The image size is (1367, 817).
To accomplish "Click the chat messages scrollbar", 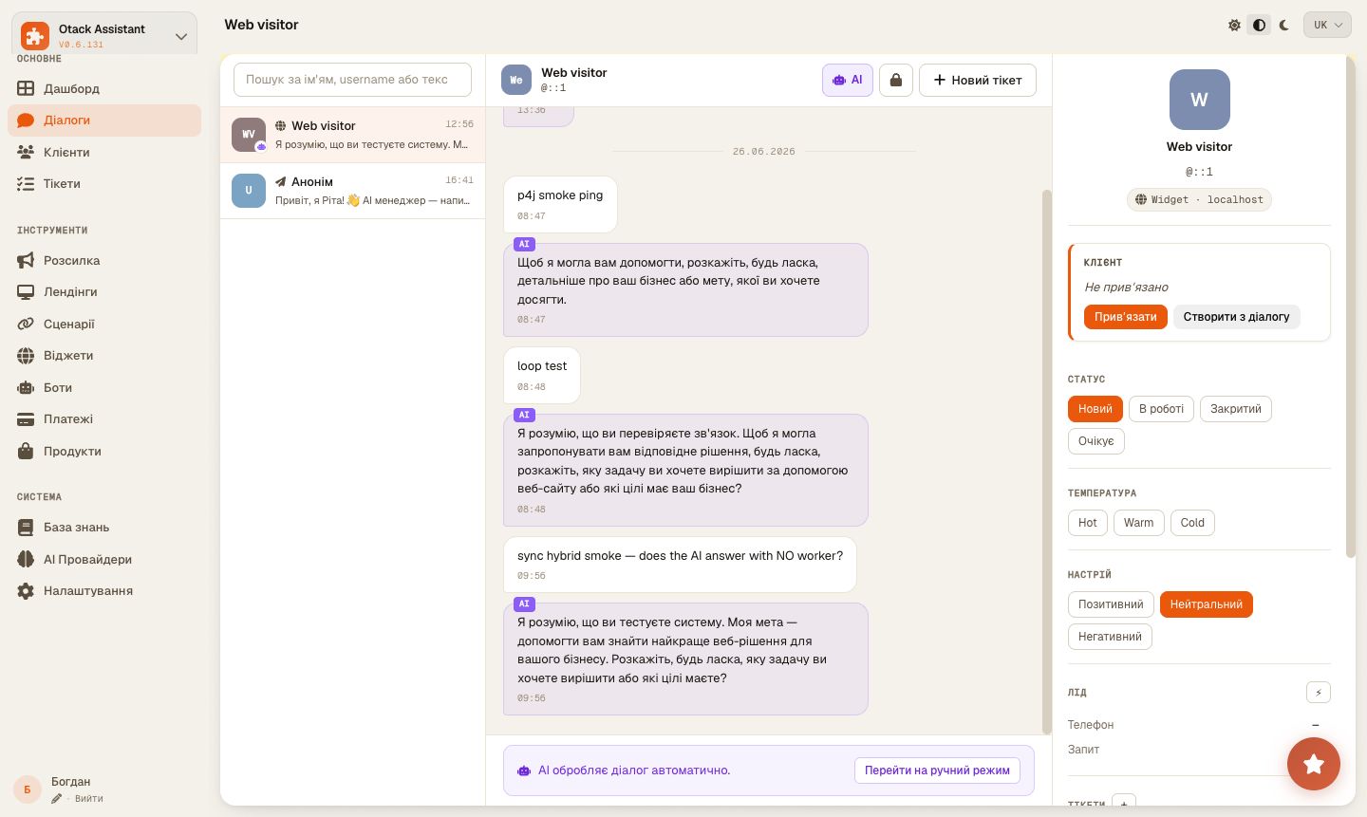I will [1047, 461].
